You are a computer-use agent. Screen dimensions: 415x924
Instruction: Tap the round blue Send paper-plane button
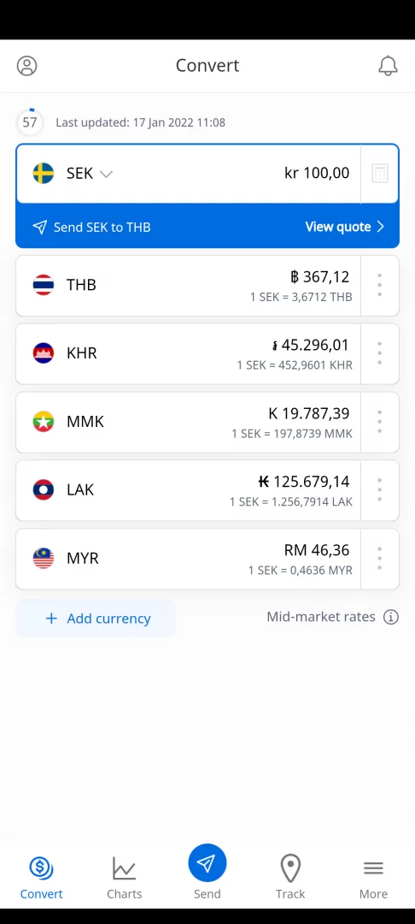[207, 863]
